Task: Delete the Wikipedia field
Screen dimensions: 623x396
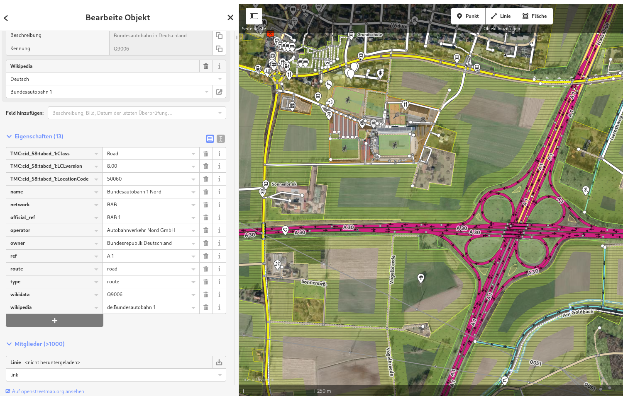Action: (x=206, y=66)
